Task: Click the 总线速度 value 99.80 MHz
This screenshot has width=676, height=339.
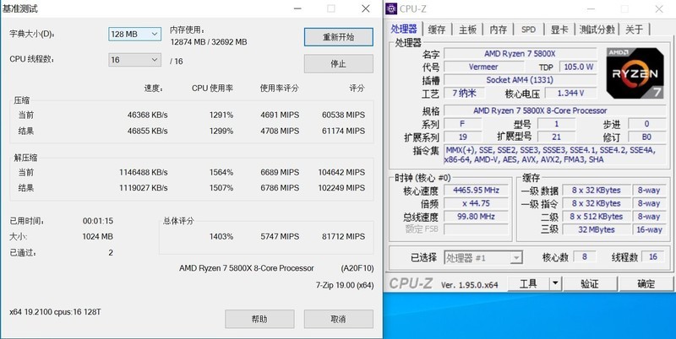Action: (476, 217)
